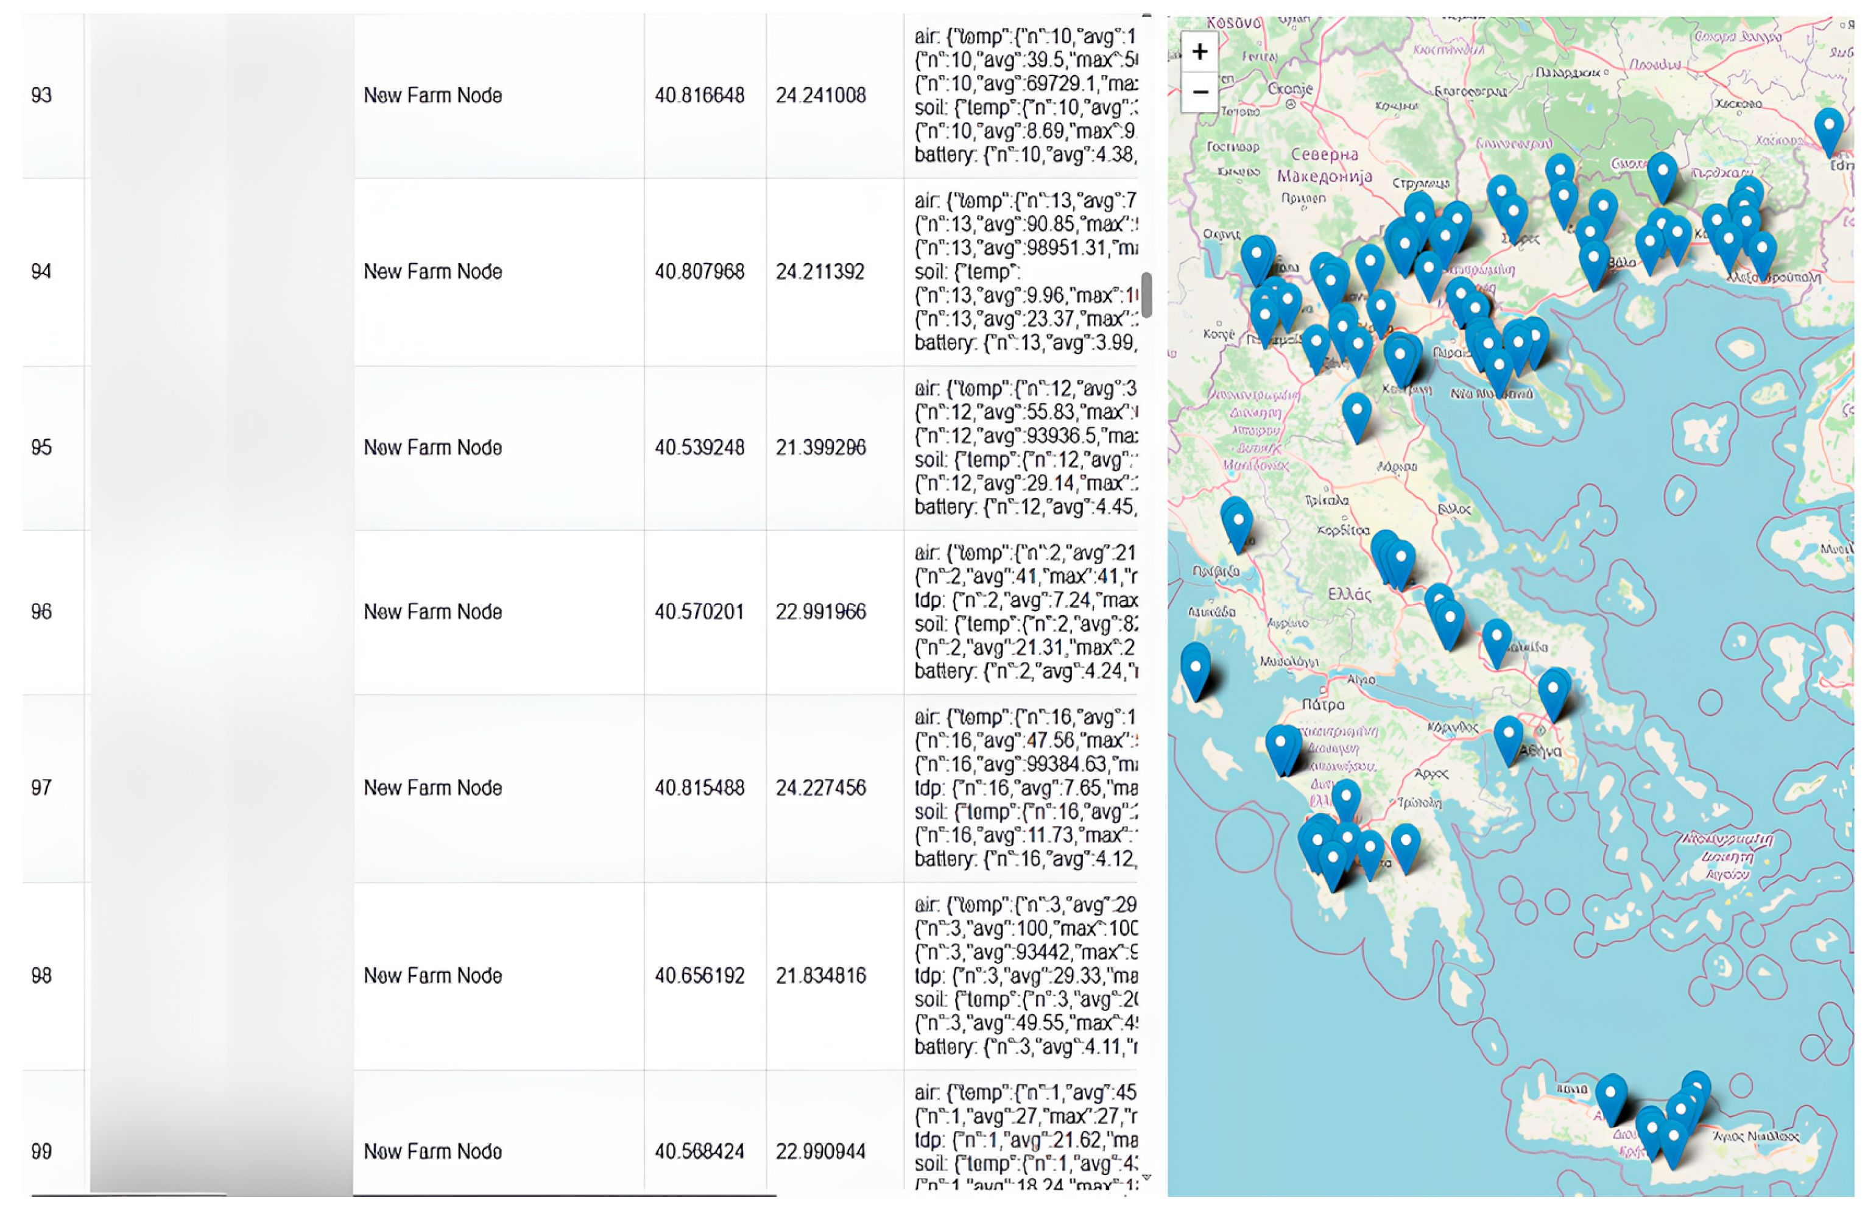Screen dimensions: 1868x1214
Task: Click longitude 24.227456 in row 97
Action: [x=820, y=788]
